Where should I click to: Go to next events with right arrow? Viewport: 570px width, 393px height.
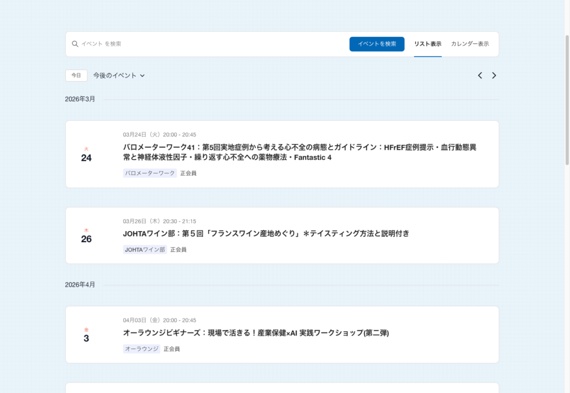pyautogui.click(x=494, y=76)
